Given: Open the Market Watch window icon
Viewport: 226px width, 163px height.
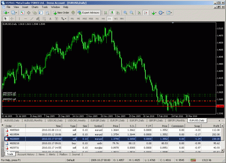Looking at the screenshot, I should pyautogui.click(x=22, y=13).
